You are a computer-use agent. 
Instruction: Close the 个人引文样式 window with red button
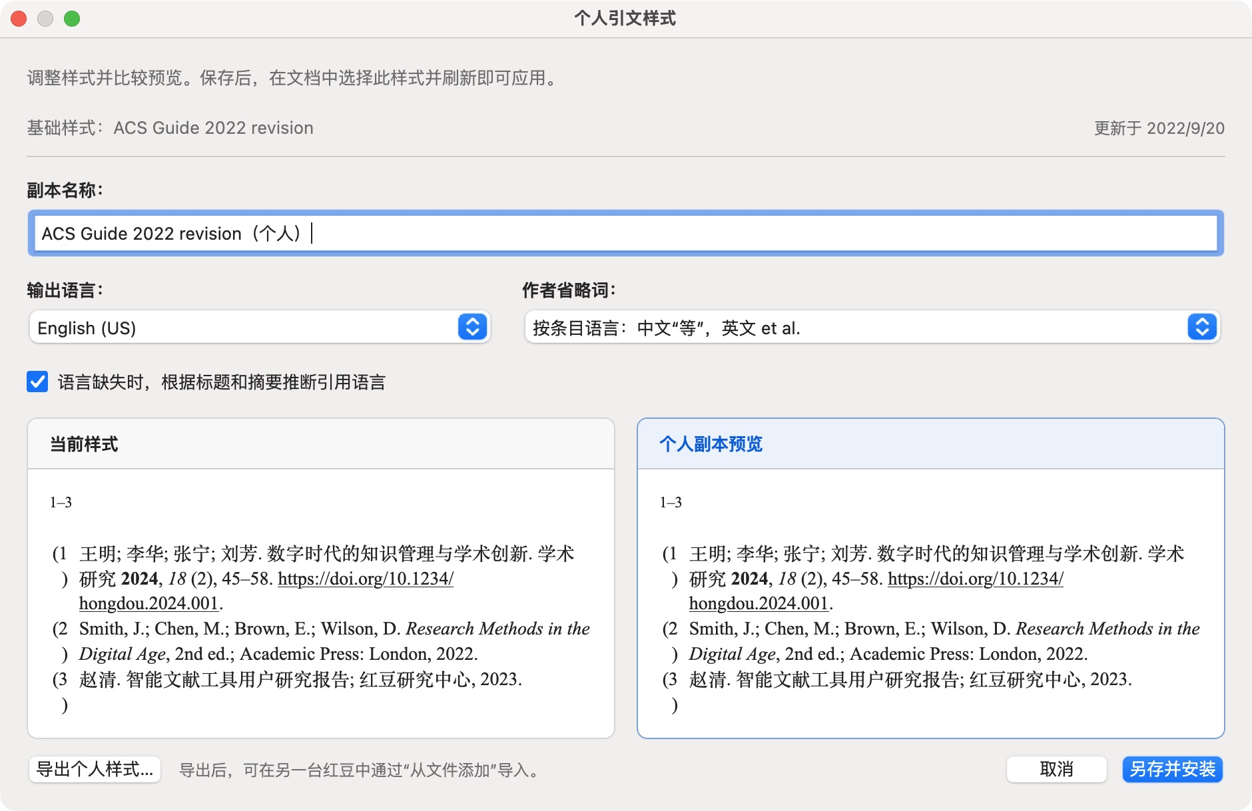pyautogui.click(x=19, y=19)
